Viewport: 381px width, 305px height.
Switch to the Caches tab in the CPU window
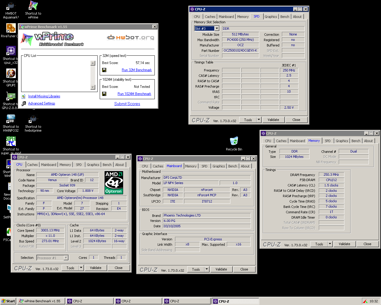tap(32, 165)
